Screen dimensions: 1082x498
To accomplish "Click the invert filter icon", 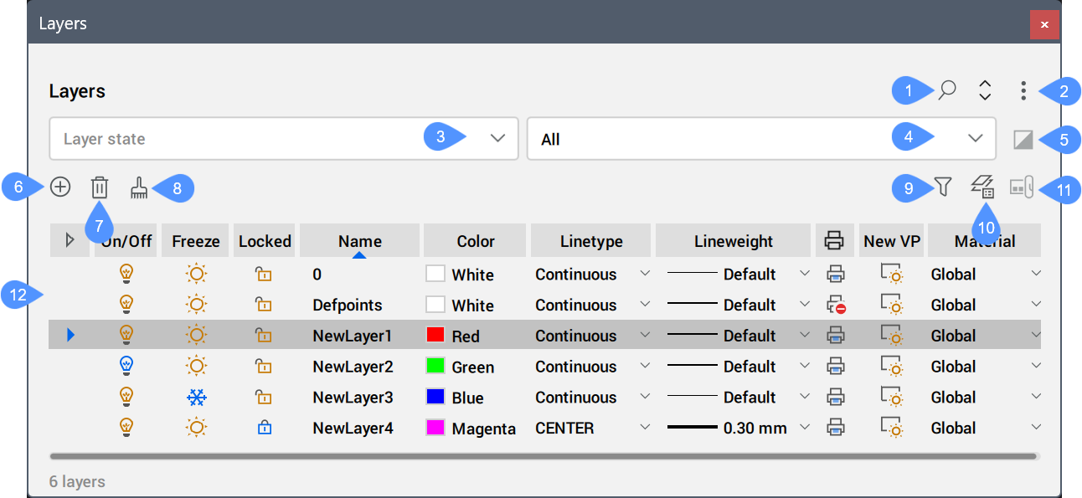I will [1023, 139].
